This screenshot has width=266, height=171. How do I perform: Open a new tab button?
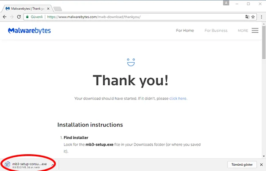[58, 9]
